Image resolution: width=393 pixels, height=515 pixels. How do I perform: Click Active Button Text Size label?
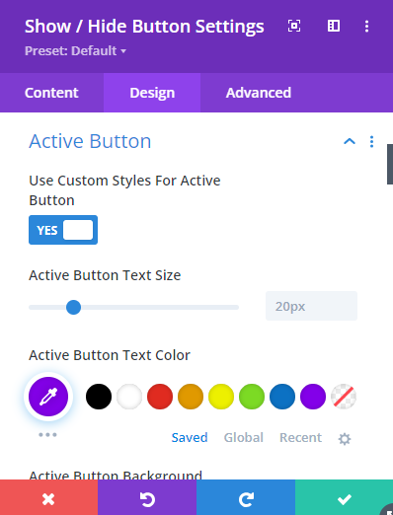click(x=105, y=275)
